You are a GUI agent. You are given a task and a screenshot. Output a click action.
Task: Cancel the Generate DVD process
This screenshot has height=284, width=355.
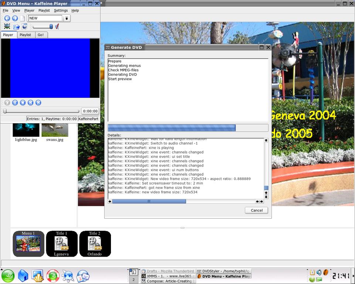pos(256,210)
